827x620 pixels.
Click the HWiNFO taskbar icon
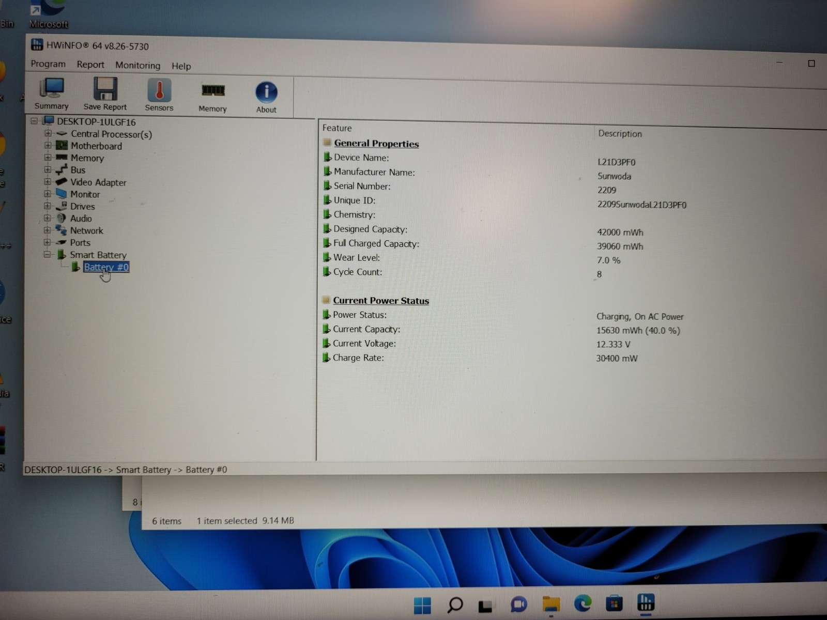pyautogui.click(x=646, y=602)
